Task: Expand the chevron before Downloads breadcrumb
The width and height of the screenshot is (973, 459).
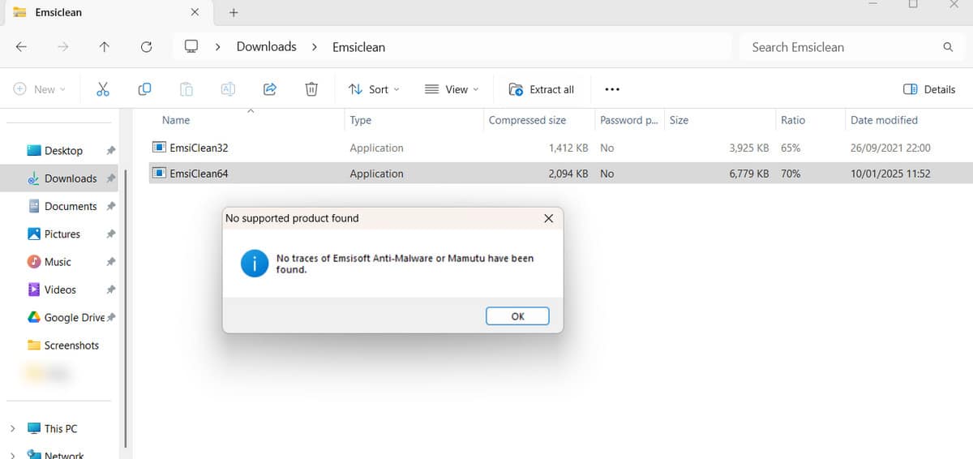Action: (x=218, y=47)
